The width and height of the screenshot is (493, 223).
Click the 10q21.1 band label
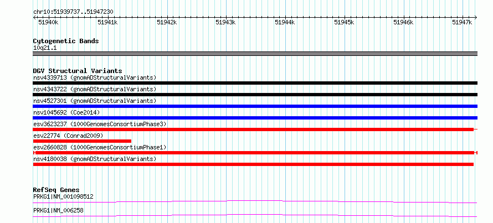point(45,48)
